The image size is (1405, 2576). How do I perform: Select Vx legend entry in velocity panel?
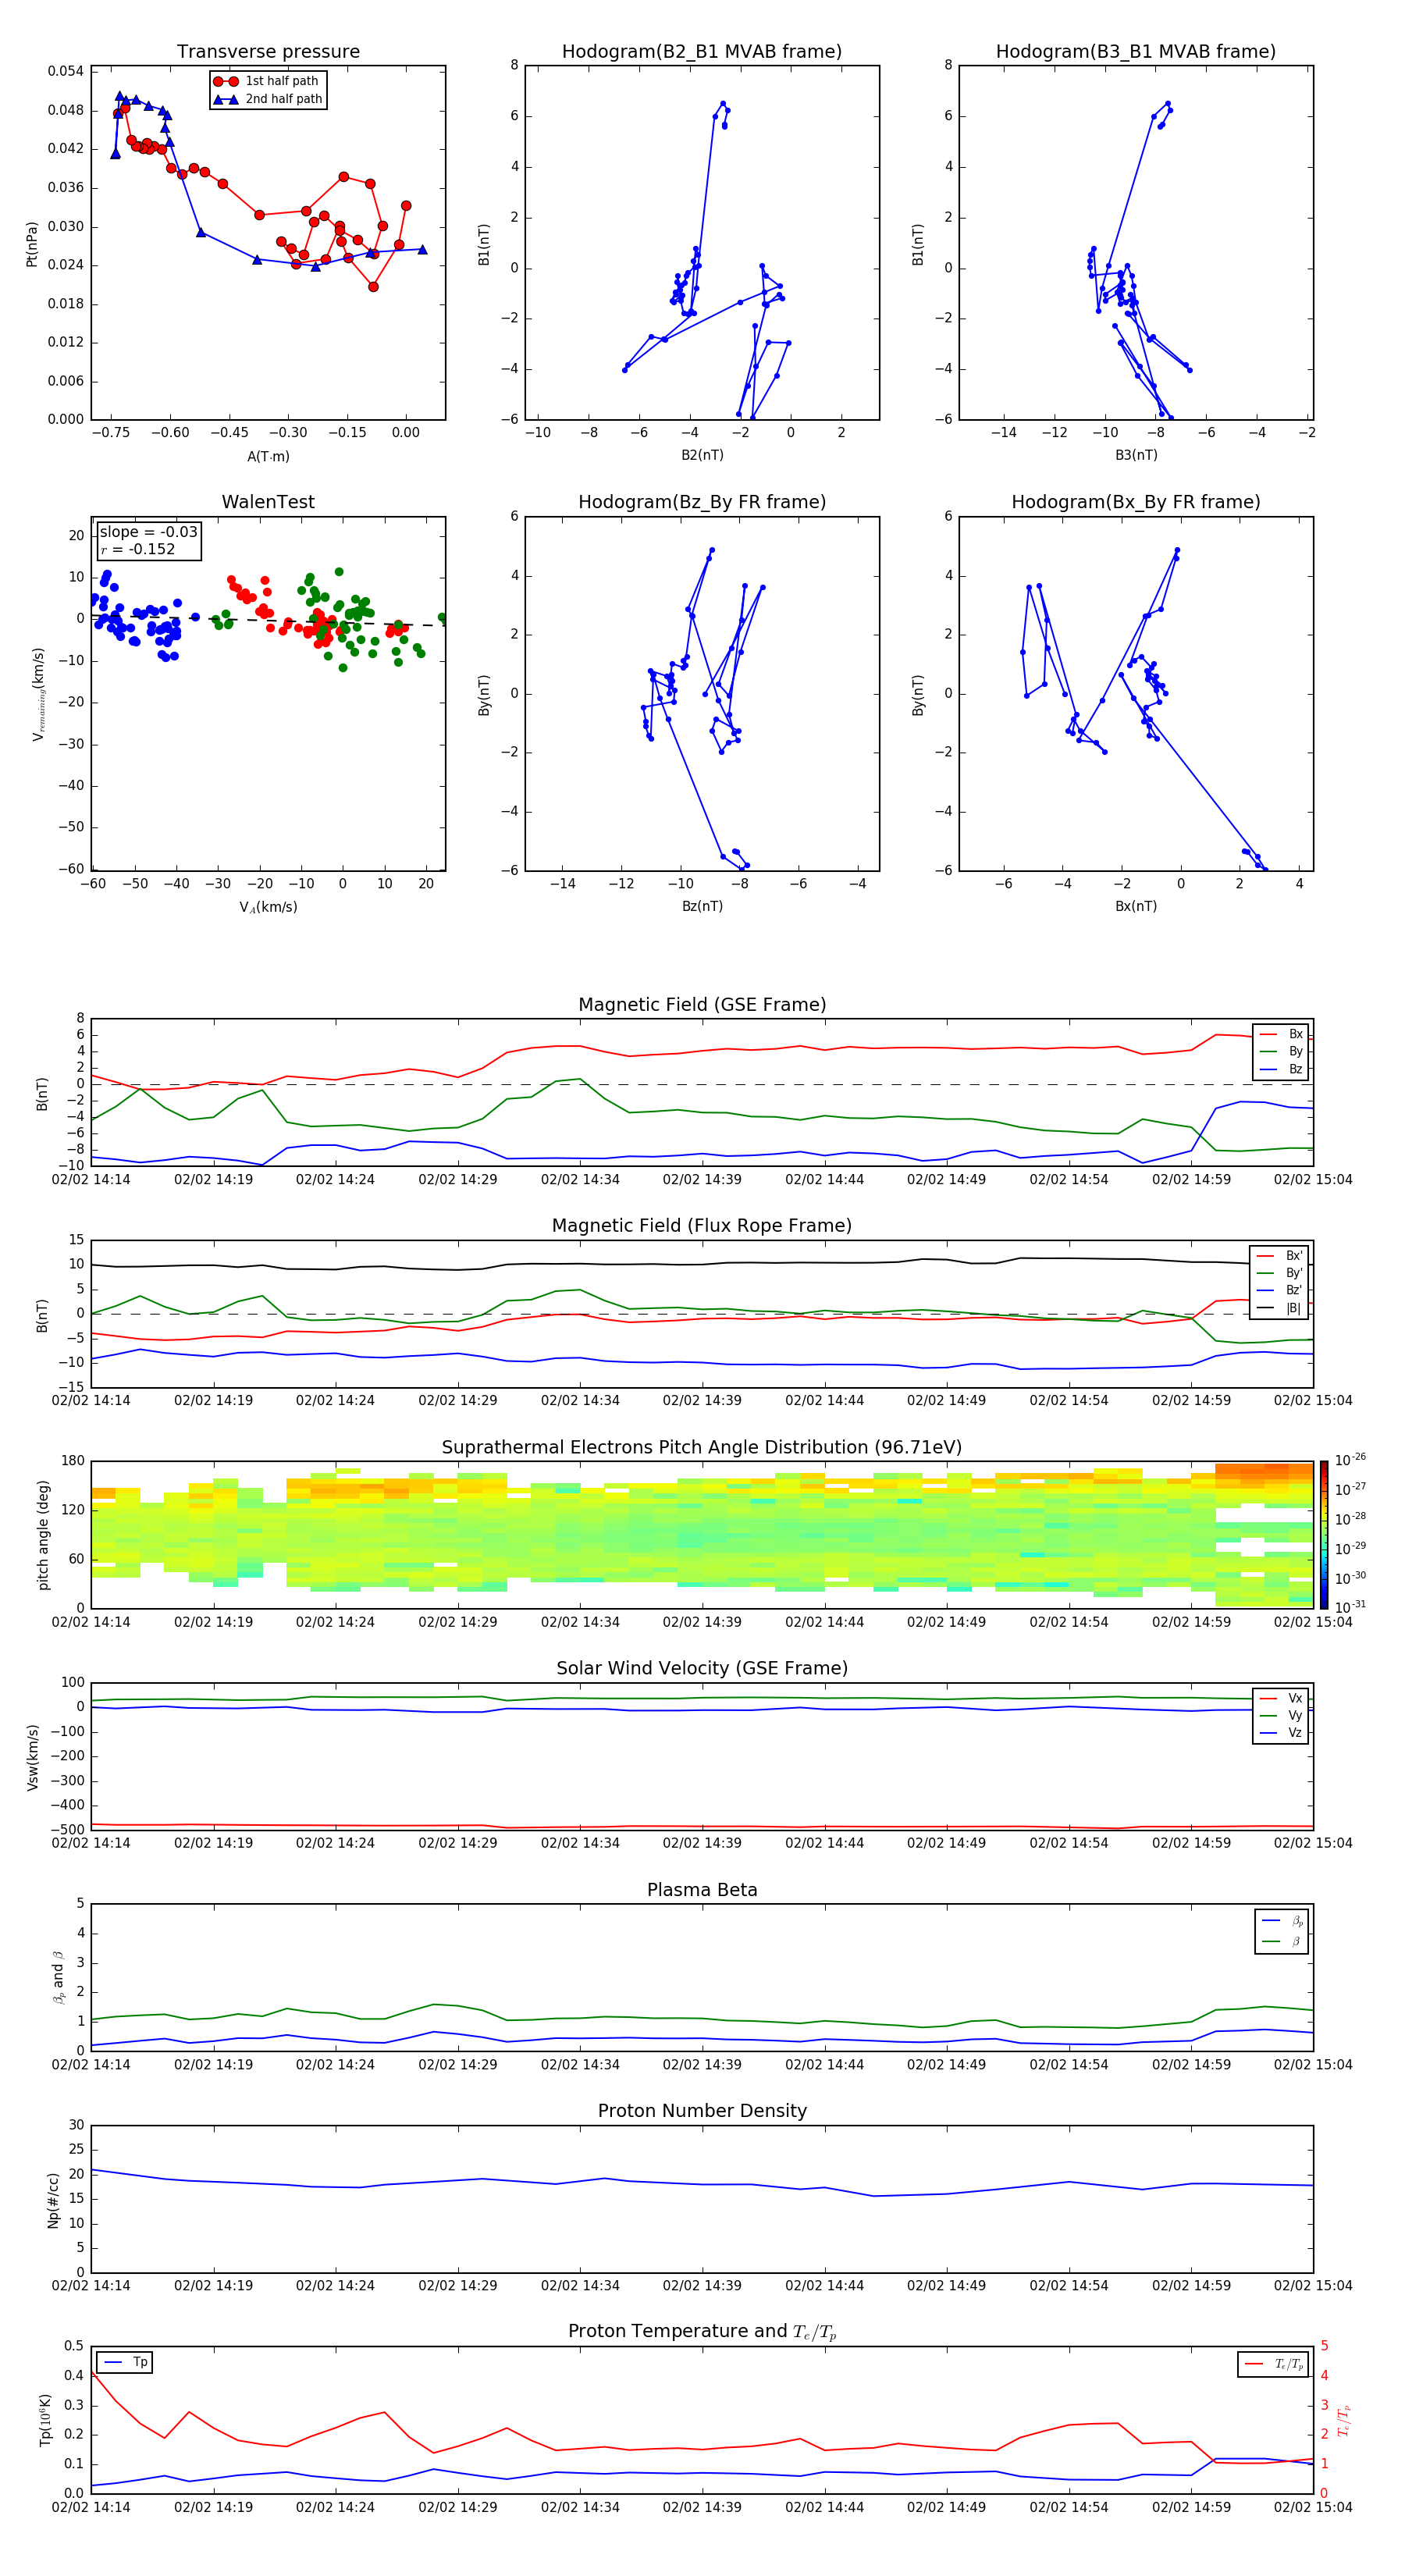[x=1282, y=1698]
